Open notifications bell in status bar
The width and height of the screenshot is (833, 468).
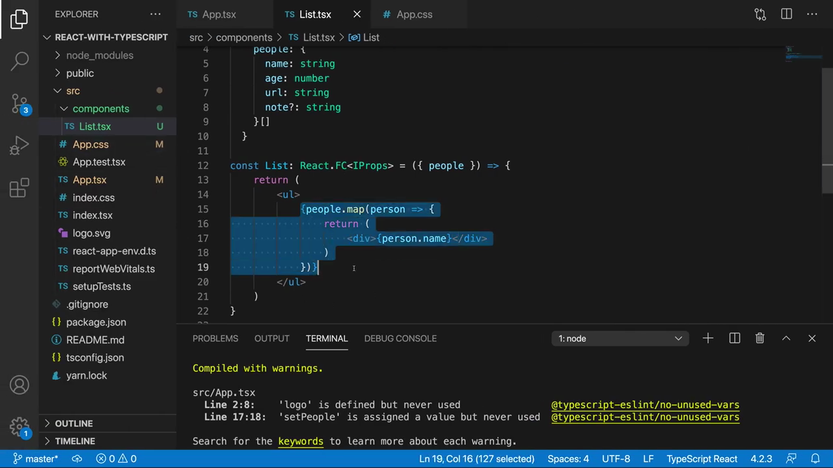tap(815, 459)
